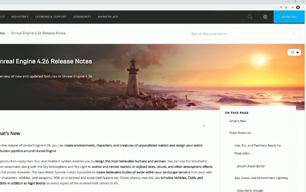Click the What's New heading
Viewport: 306px width, 192px height.
[10, 134]
